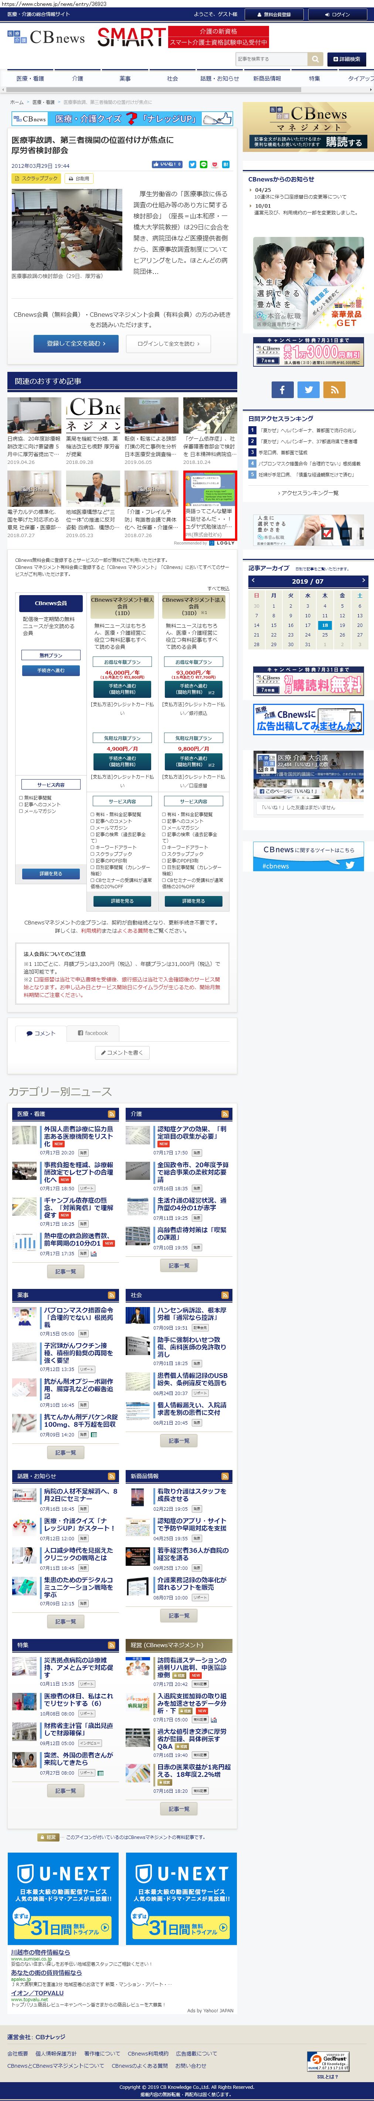Share article via LINE icon
Image resolution: width=374 pixels, height=2101 pixels.
pos(204,165)
